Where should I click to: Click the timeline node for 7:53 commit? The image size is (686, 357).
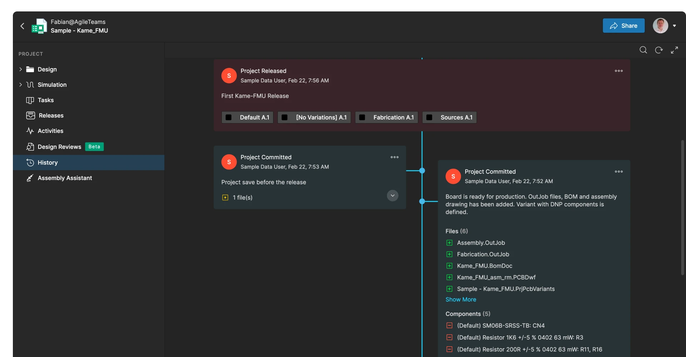point(422,171)
